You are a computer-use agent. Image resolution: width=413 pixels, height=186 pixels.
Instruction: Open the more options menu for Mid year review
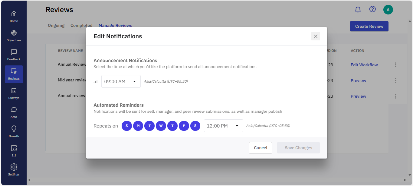396,80
